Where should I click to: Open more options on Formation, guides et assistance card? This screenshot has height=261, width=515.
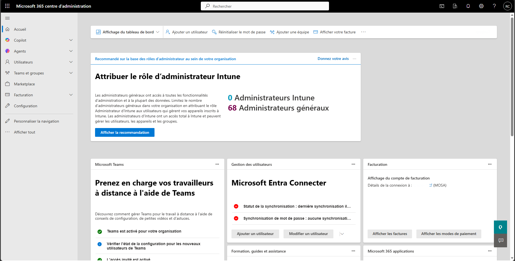(353, 251)
